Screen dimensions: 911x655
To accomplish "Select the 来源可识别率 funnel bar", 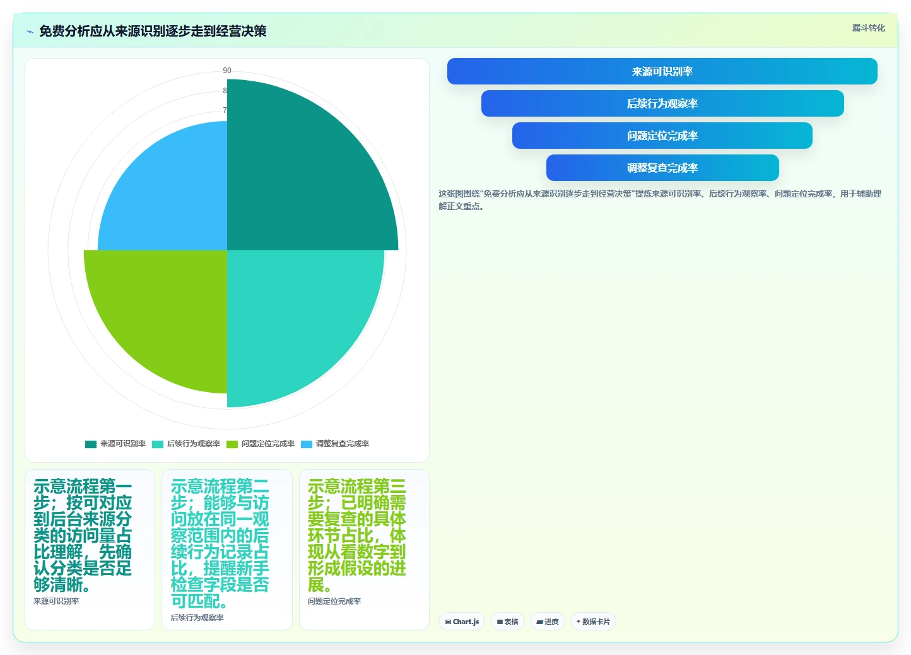I will 662,71.
